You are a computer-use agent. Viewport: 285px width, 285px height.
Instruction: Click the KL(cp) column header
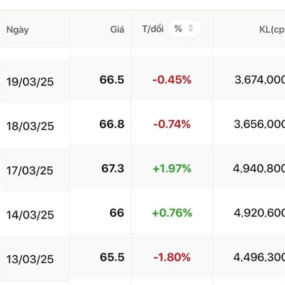point(272,29)
